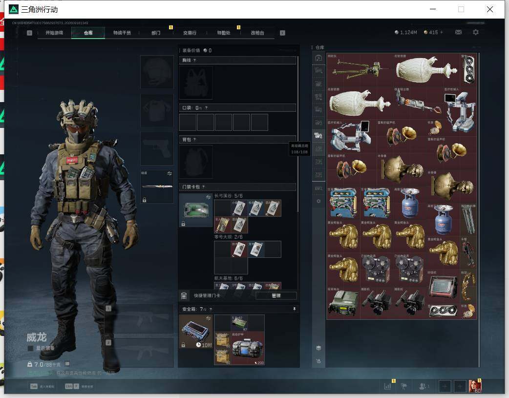Swap the safe box container
Viewport: 509px width, 398px height.
coord(208,318)
